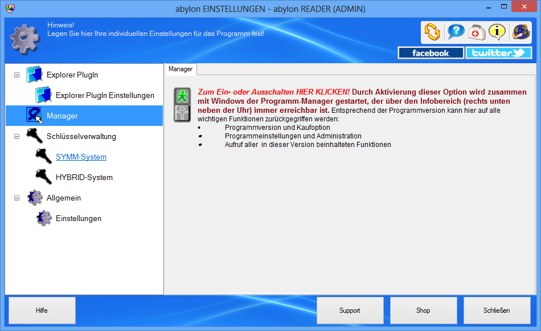Open the facebook banner link
The width and height of the screenshot is (541, 331).
[x=431, y=53]
